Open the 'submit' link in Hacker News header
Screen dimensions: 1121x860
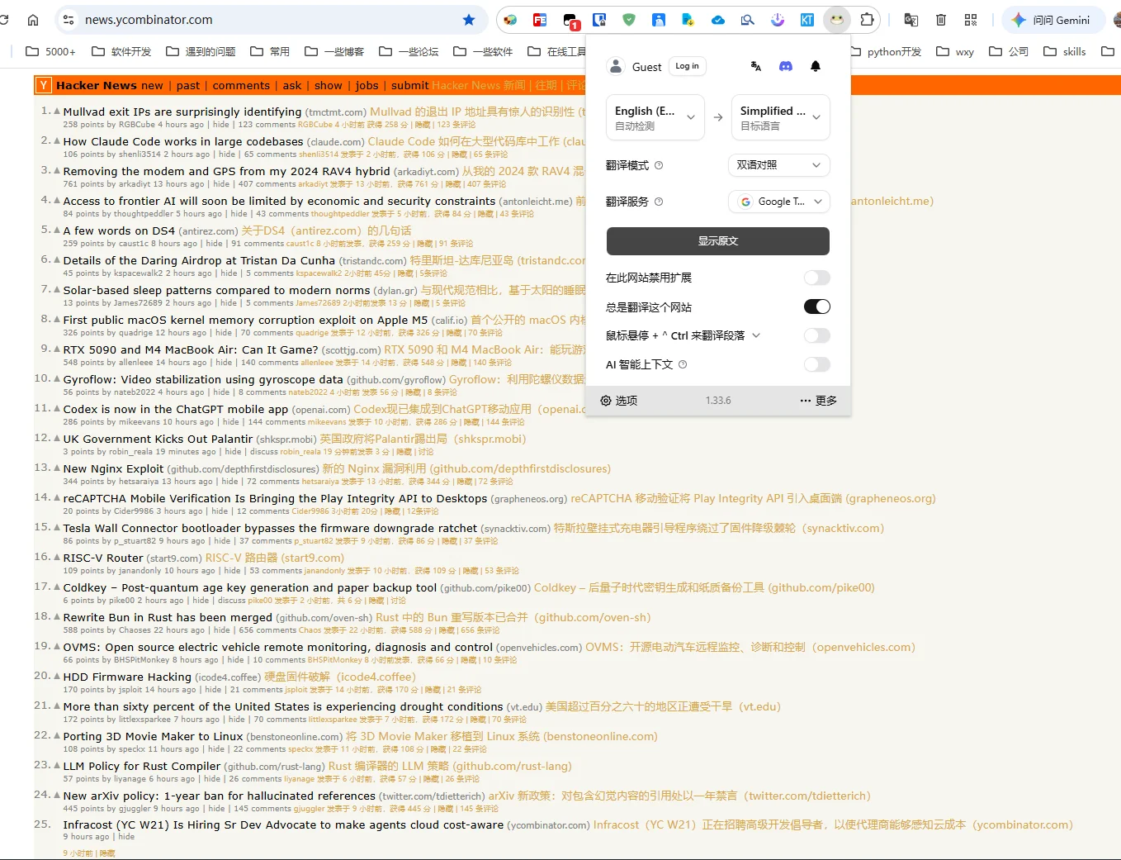(410, 85)
